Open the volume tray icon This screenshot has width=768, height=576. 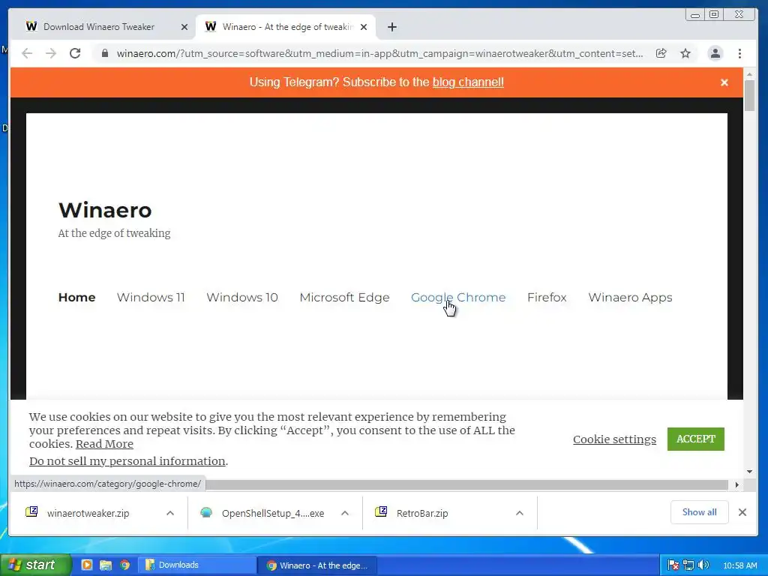pos(703,565)
